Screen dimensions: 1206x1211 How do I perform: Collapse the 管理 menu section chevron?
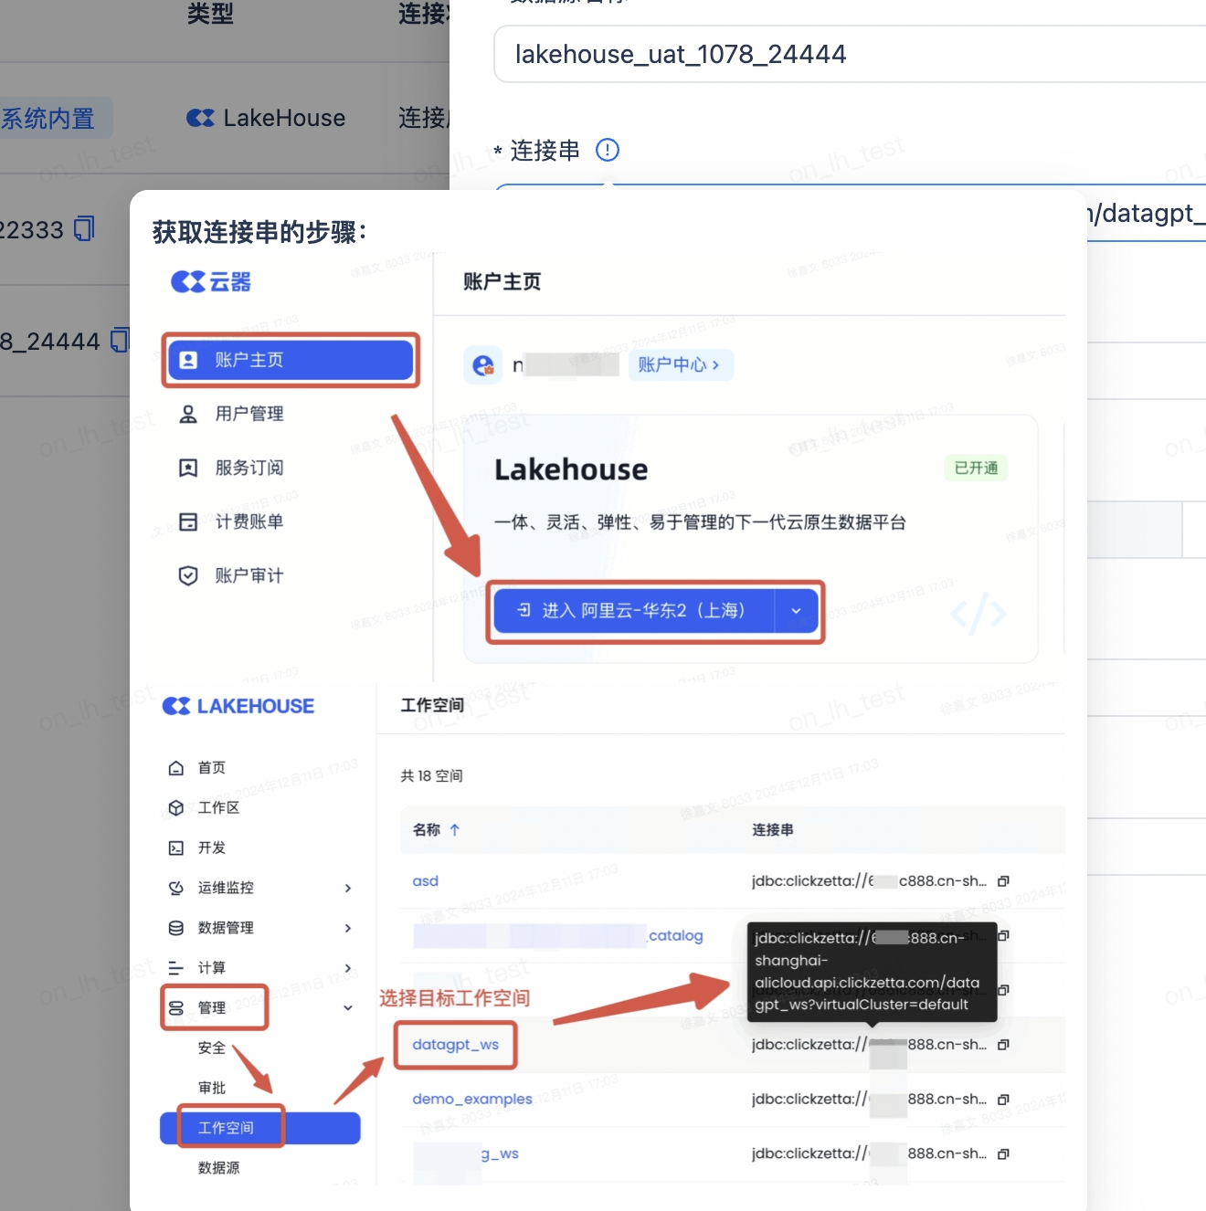348,1008
